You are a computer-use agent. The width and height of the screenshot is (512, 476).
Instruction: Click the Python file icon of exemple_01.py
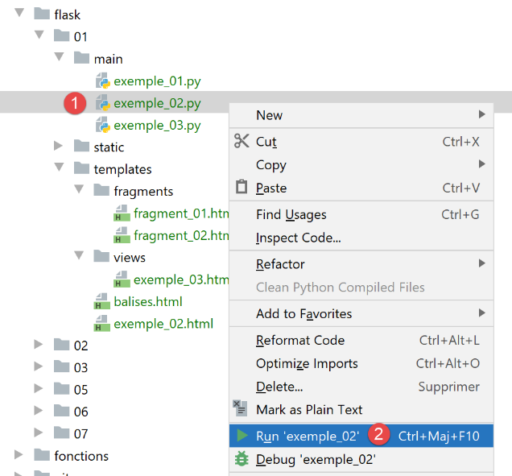(102, 81)
